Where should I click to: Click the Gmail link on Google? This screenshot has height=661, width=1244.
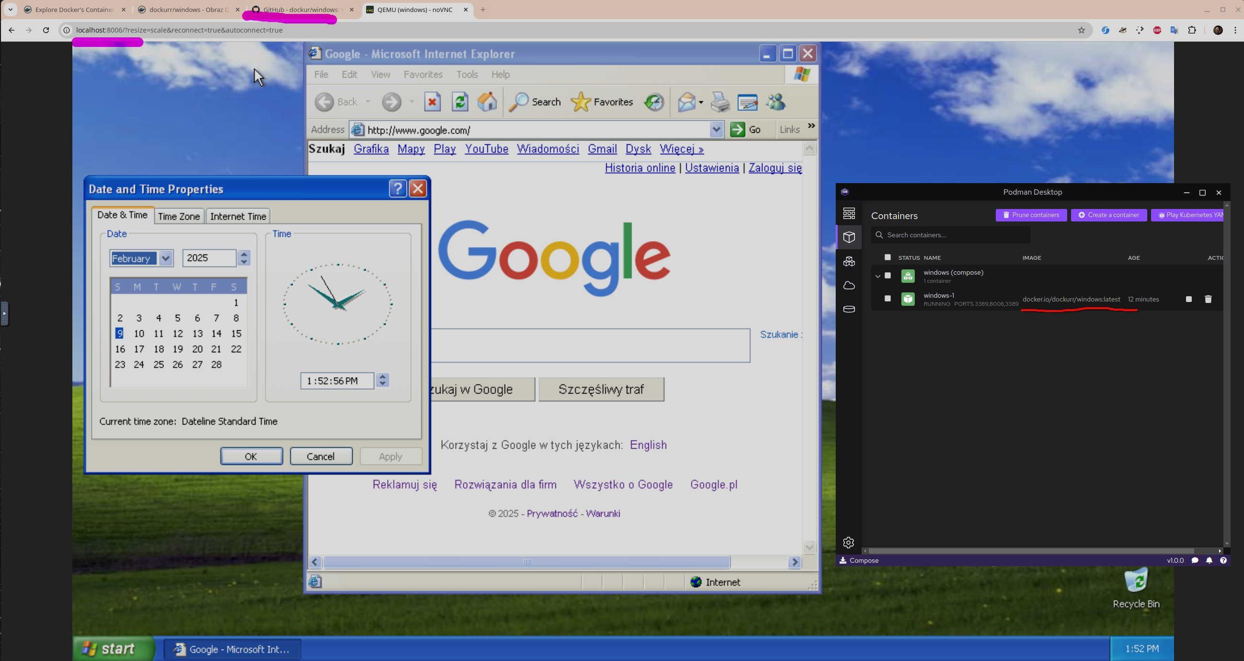[x=602, y=149]
